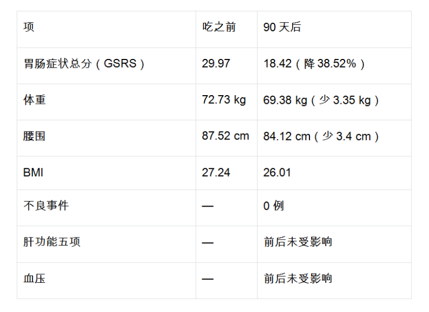This screenshot has width=429, height=312.
Task: Select the 26.01 BMI value
Action: pyautogui.click(x=334, y=173)
